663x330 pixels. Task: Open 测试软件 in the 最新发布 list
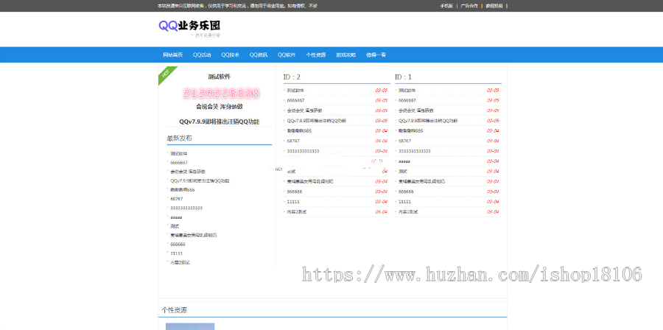pos(178,154)
